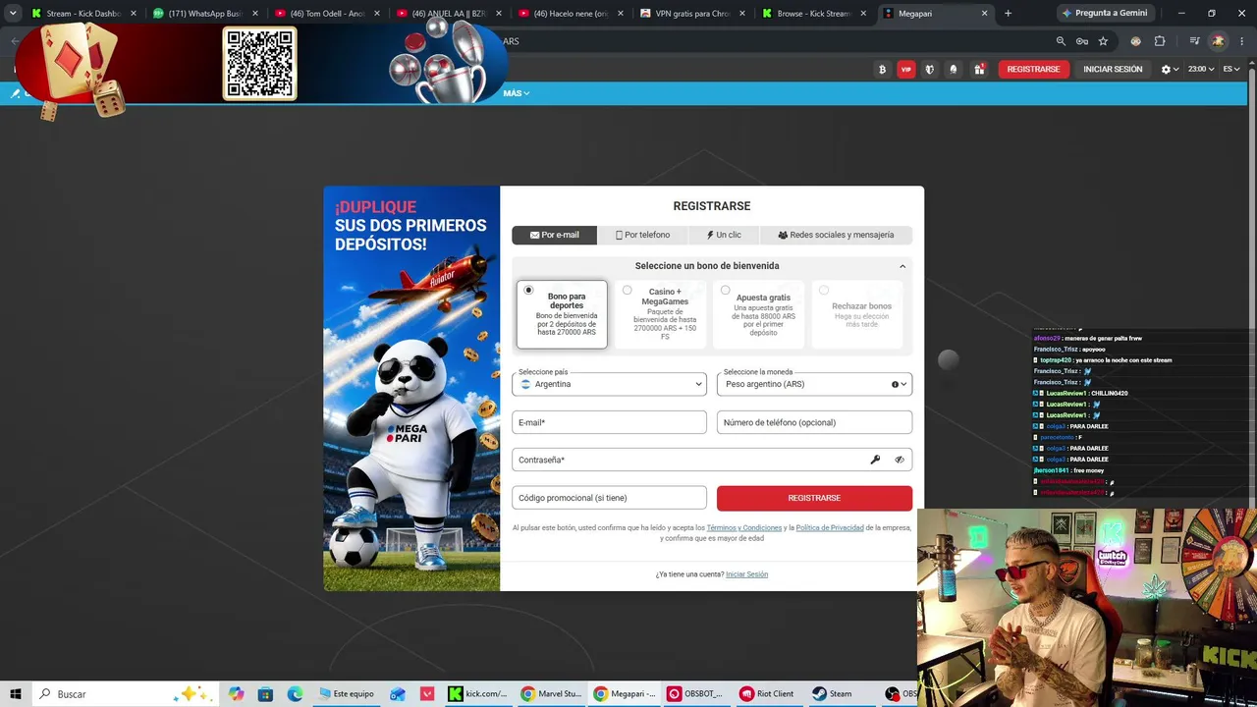This screenshot has width=1257, height=707.
Task: Open the ES language dropdown
Action: coord(1232,69)
